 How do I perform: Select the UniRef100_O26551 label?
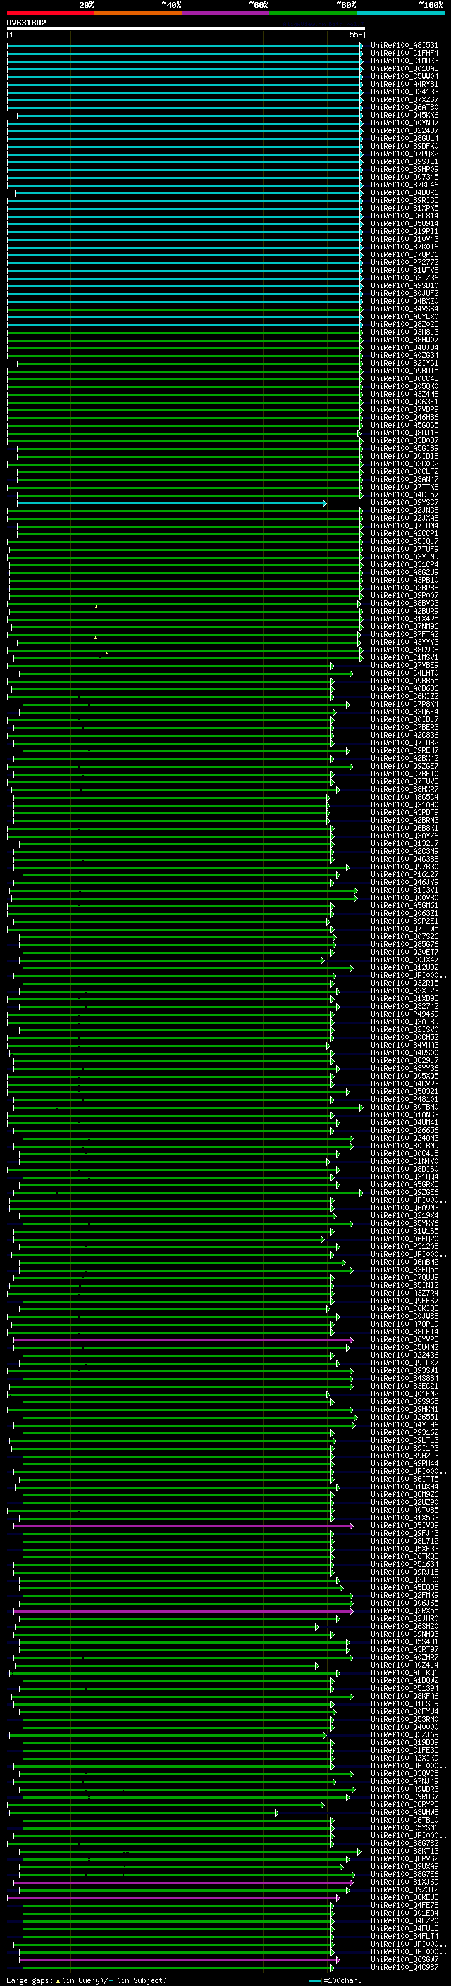tap(404, 1416)
